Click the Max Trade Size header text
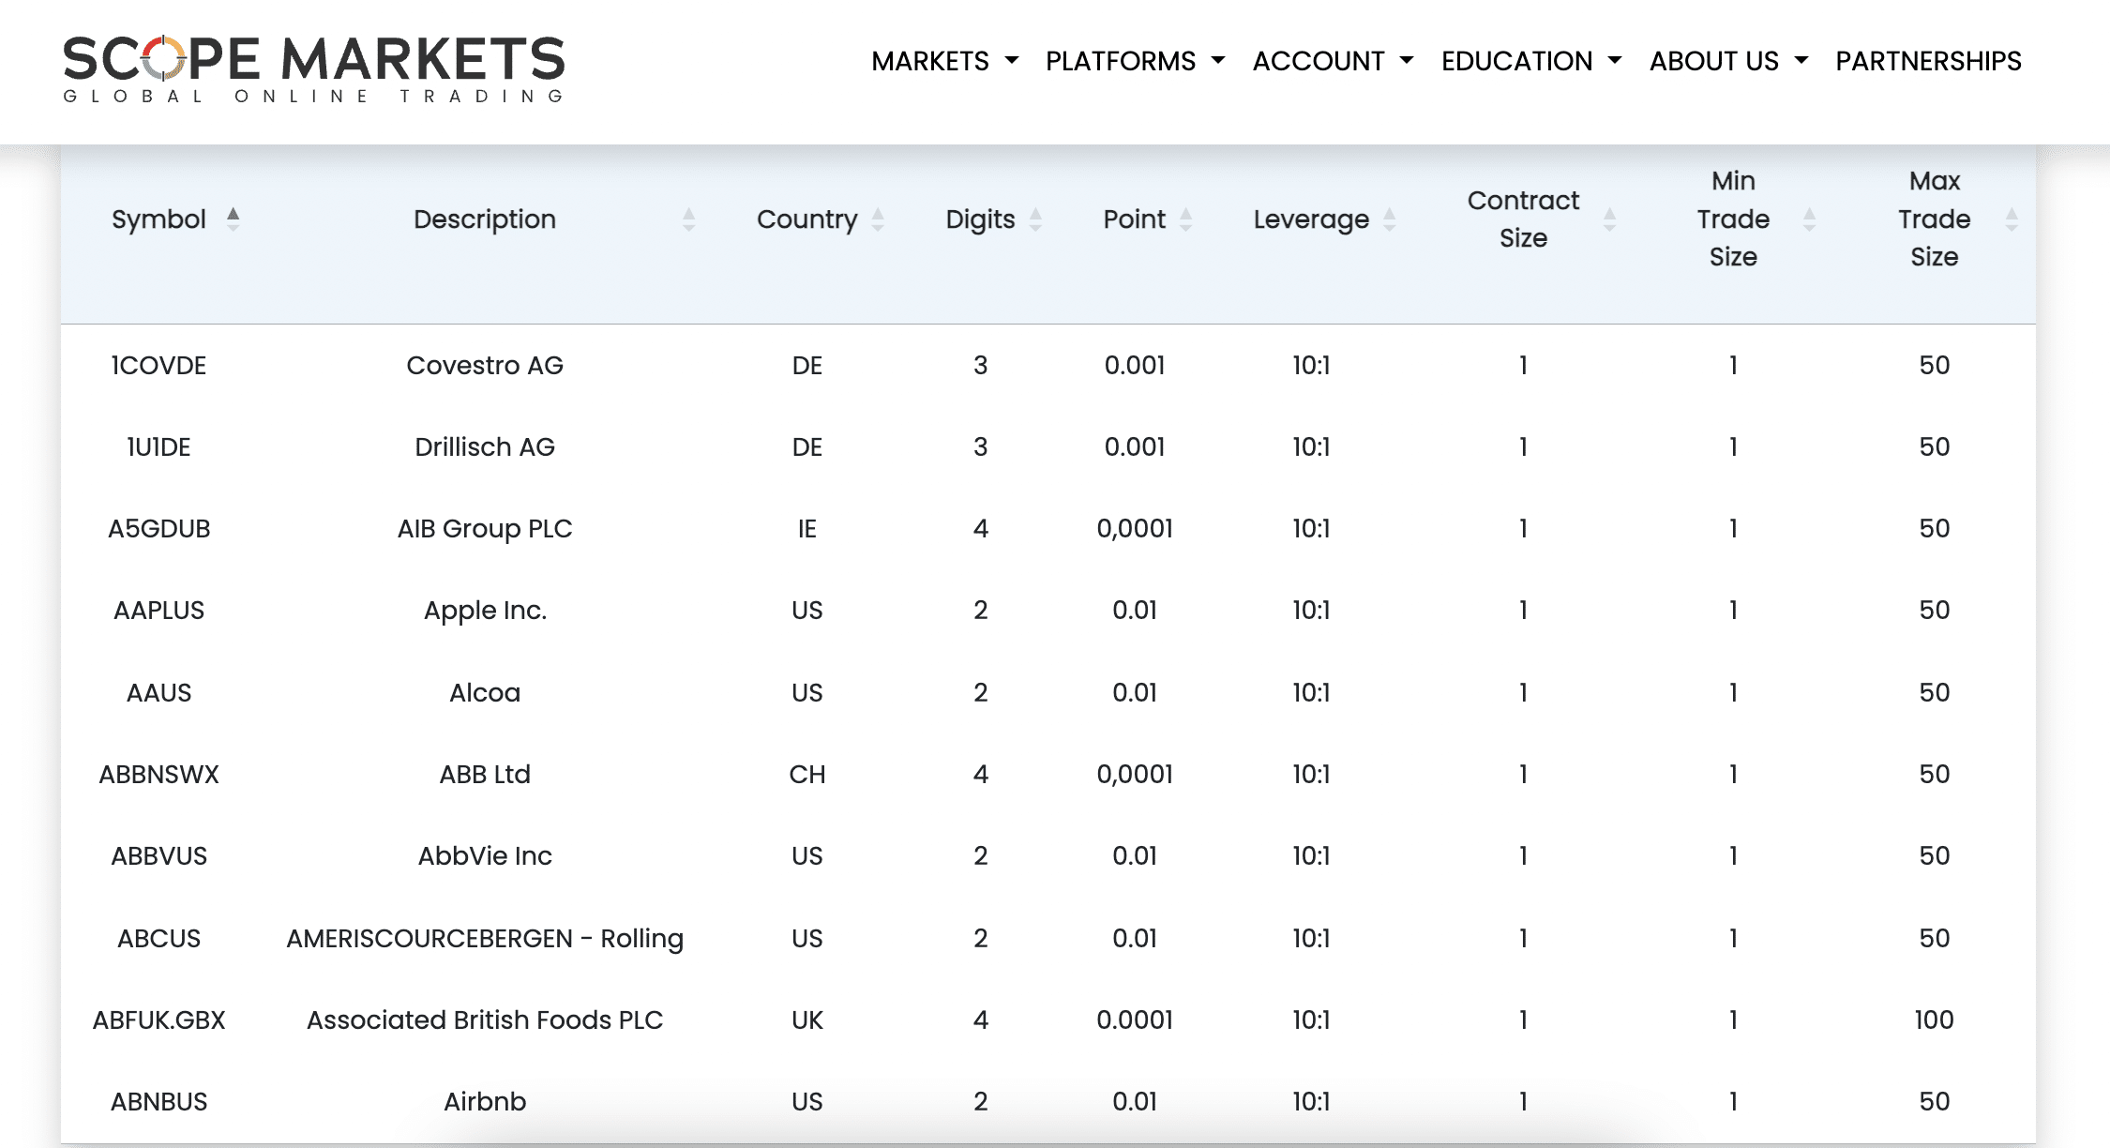The height and width of the screenshot is (1148, 2110). [x=1935, y=219]
